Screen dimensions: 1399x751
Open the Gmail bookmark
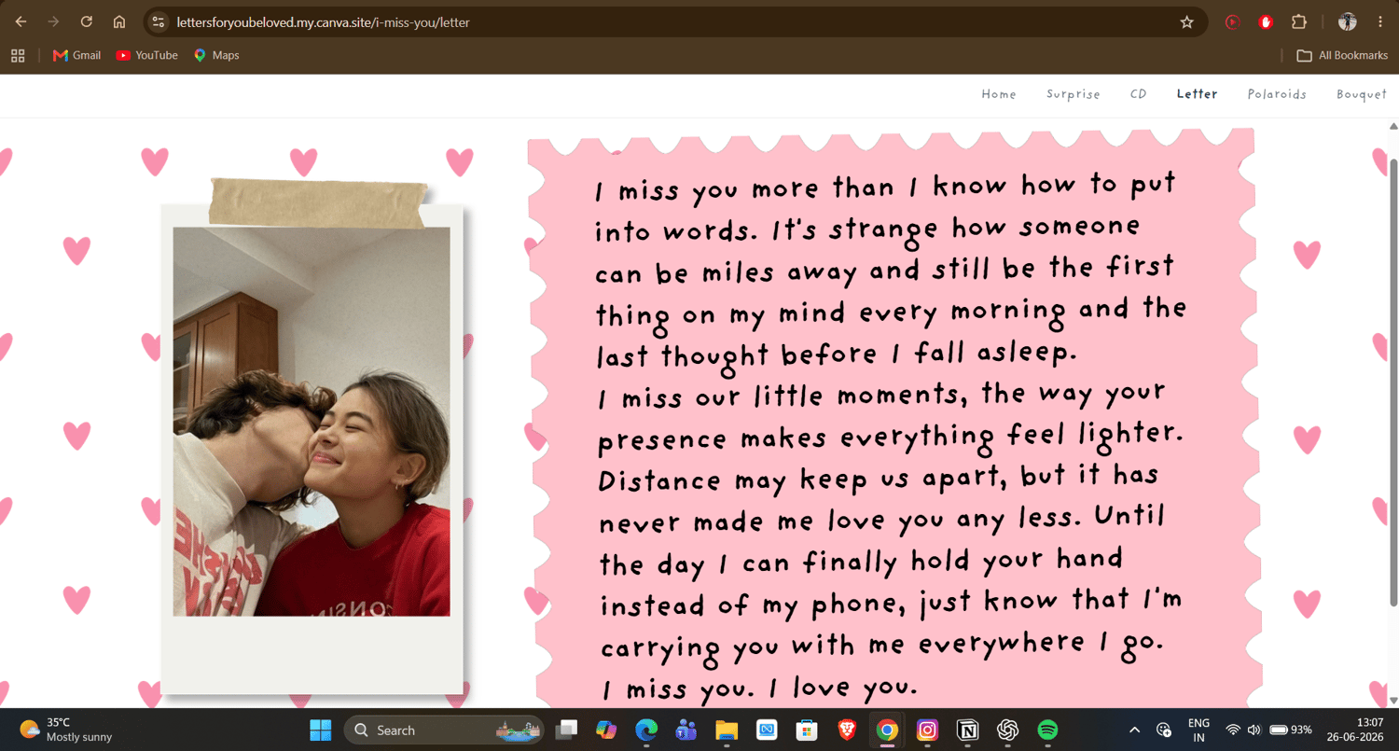pos(77,55)
